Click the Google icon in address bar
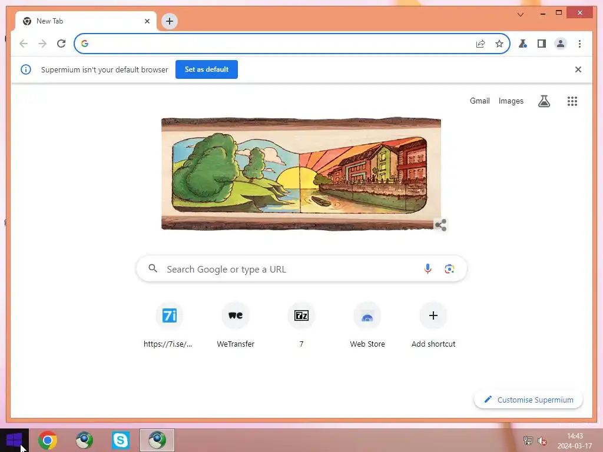Viewport: 603px width, 452px height. point(85,44)
